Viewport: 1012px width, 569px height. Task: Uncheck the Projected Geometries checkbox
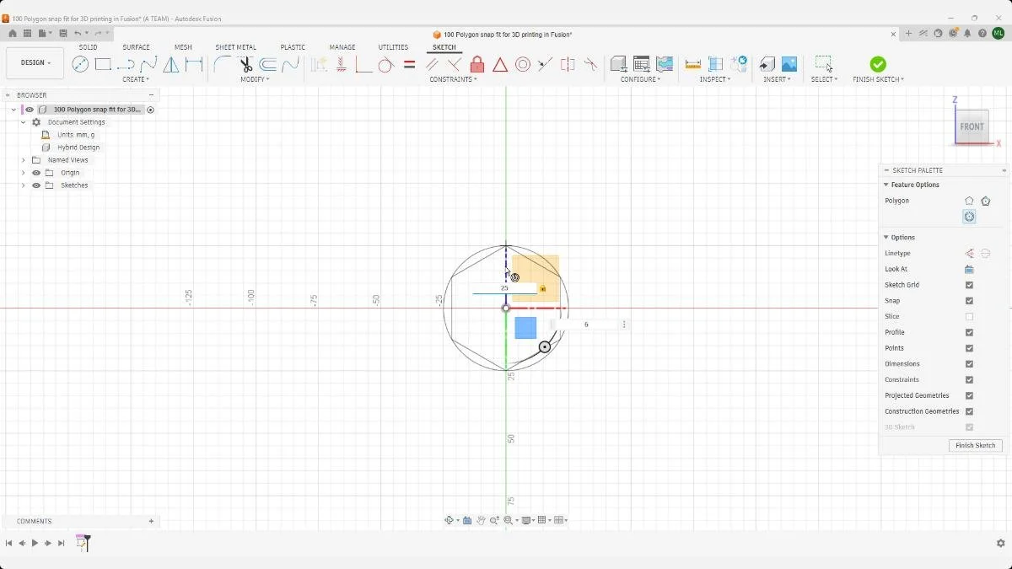[x=969, y=395]
